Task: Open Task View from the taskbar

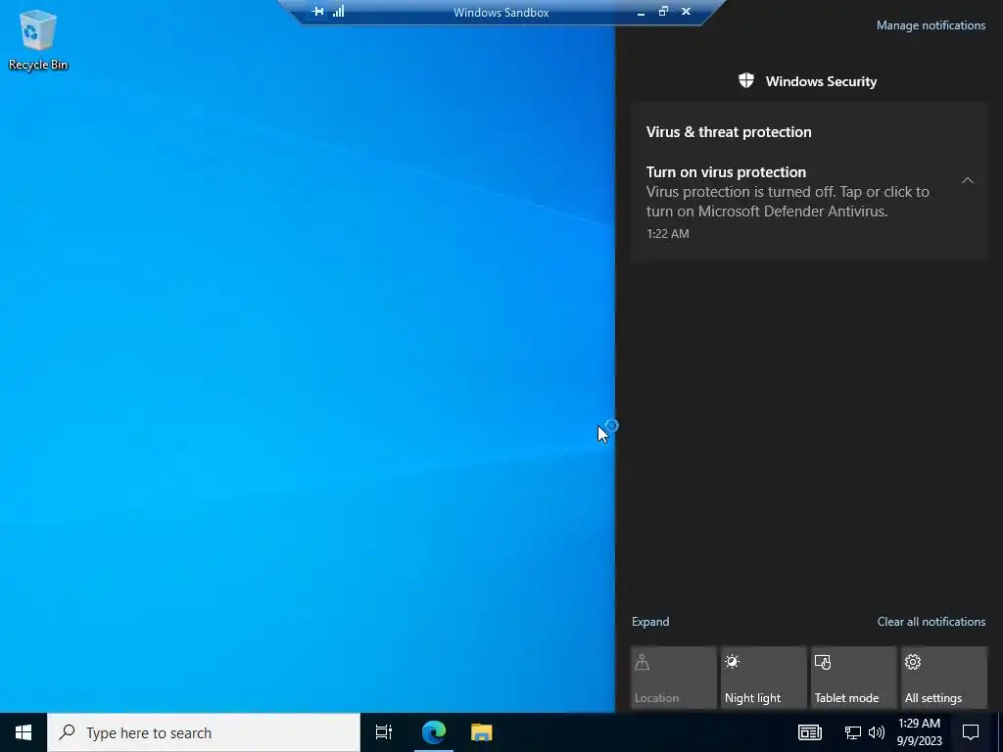Action: (384, 732)
